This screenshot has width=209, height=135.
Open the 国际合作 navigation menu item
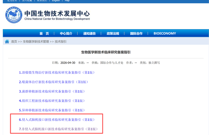point(136,34)
